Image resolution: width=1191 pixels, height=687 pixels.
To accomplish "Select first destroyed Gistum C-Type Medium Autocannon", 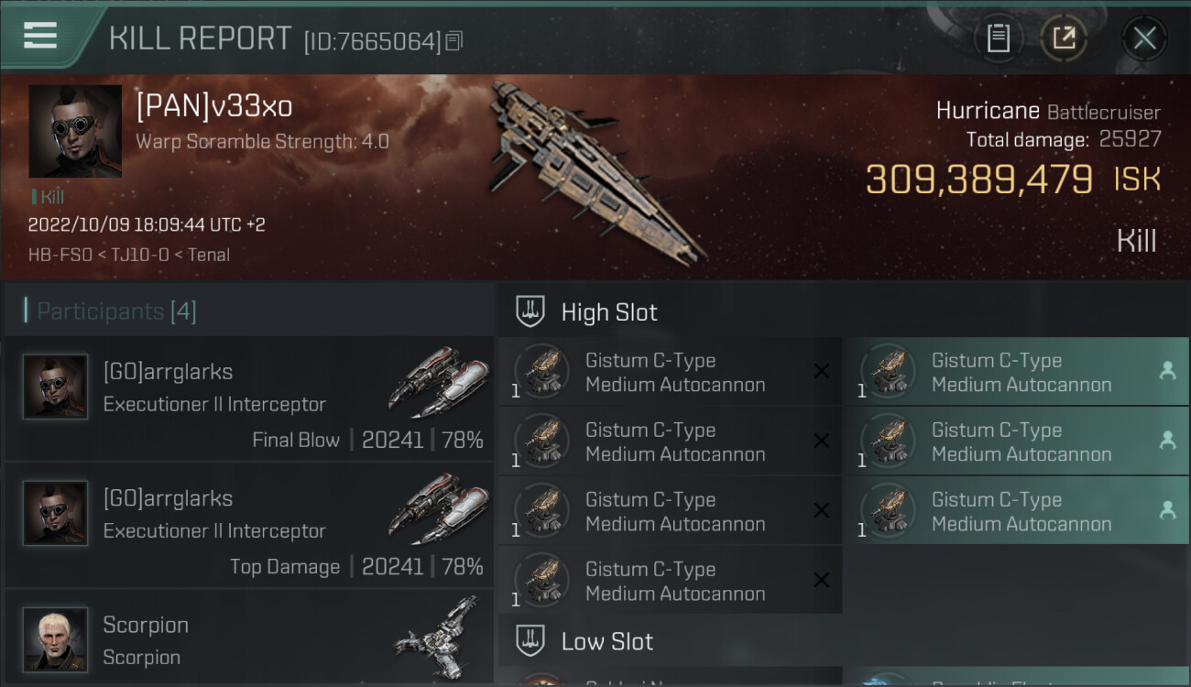I will tap(670, 372).
